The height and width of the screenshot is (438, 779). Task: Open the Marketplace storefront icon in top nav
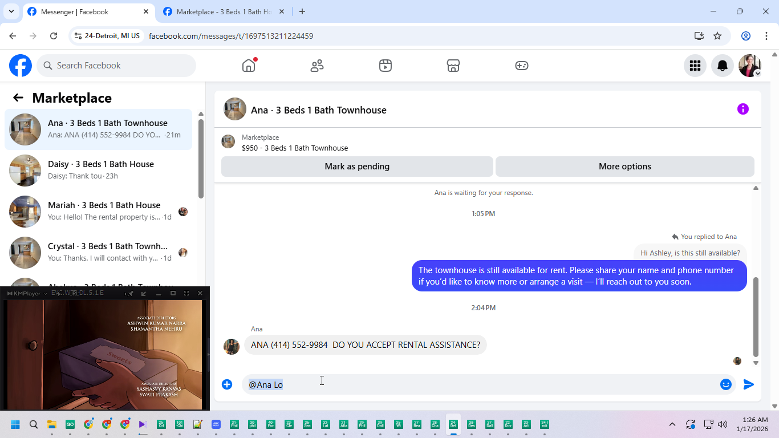click(x=453, y=66)
